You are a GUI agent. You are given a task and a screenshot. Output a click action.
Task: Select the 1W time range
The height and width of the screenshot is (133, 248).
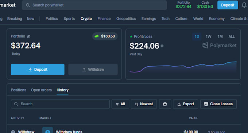(x=208, y=37)
